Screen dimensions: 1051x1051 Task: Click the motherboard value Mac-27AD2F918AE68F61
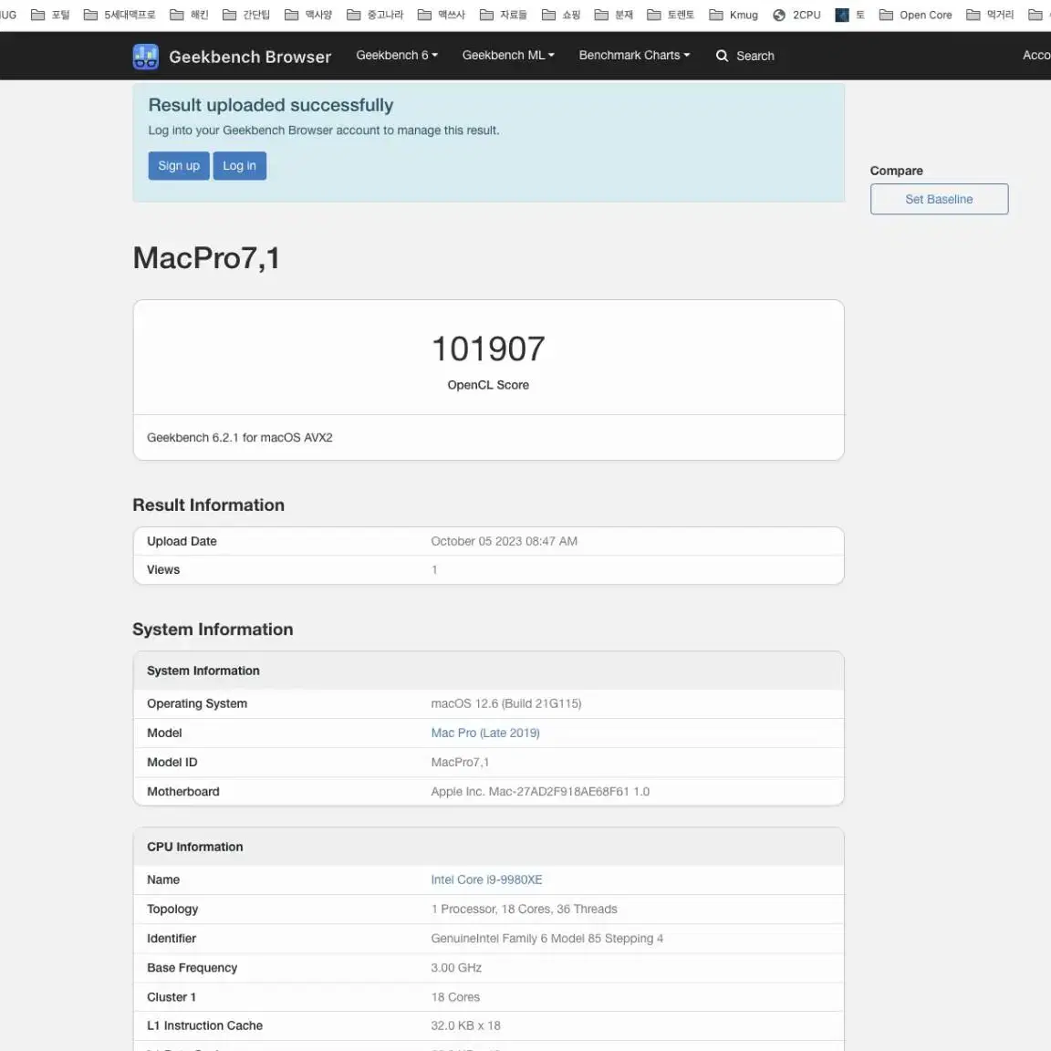point(540,792)
